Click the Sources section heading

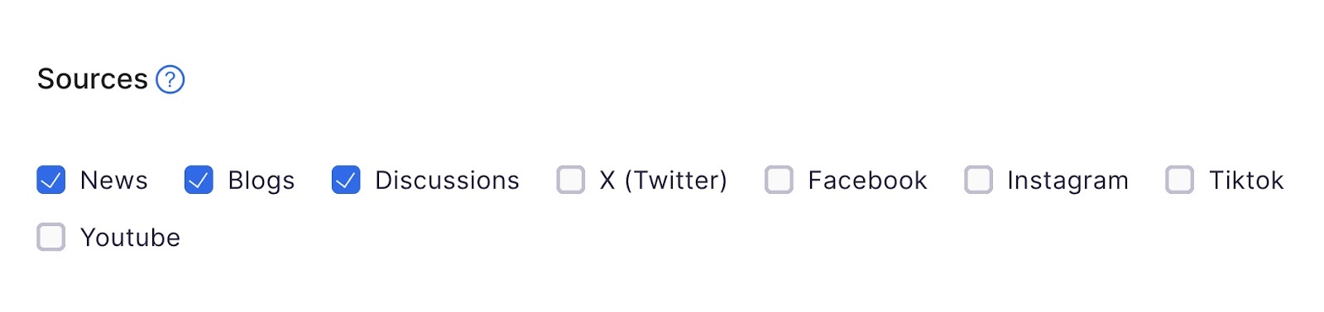click(93, 79)
